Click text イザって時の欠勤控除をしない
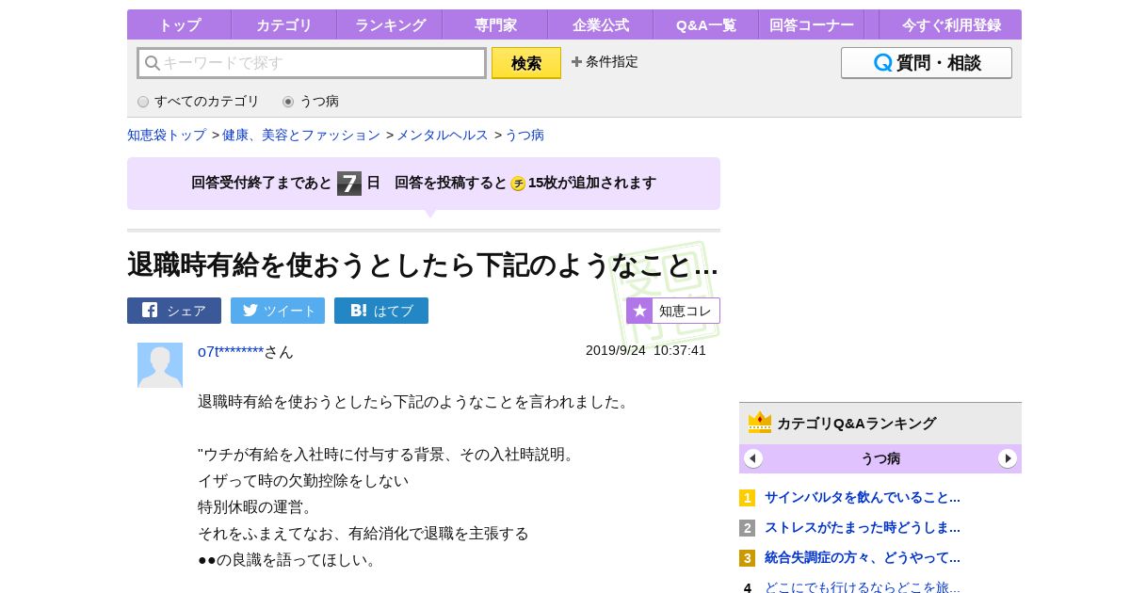1130x593 pixels. coord(303,480)
